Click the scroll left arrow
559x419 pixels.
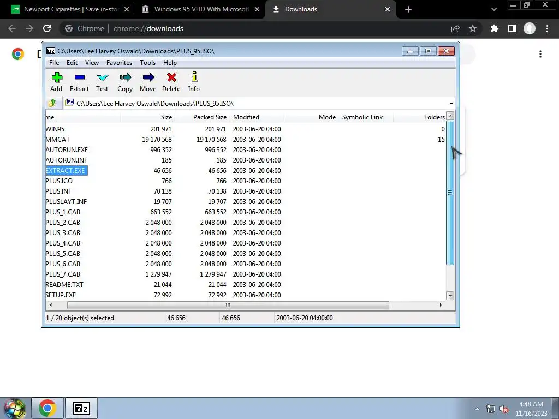pos(51,306)
